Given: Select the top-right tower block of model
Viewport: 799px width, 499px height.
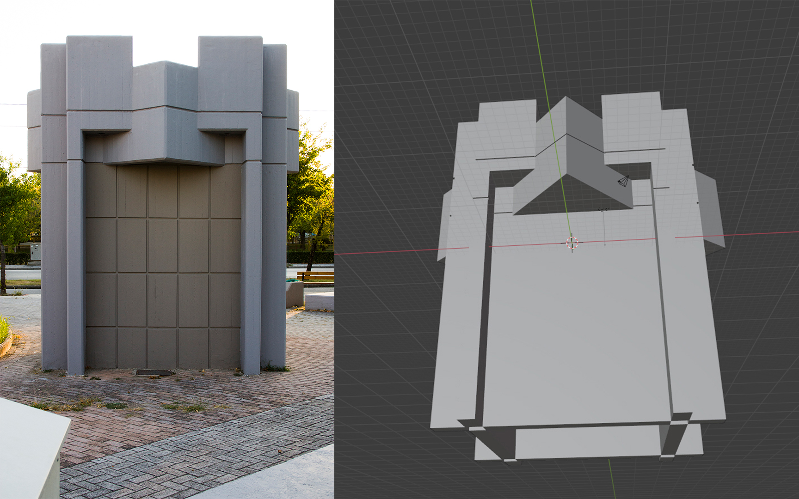Looking at the screenshot, I should 631,120.
